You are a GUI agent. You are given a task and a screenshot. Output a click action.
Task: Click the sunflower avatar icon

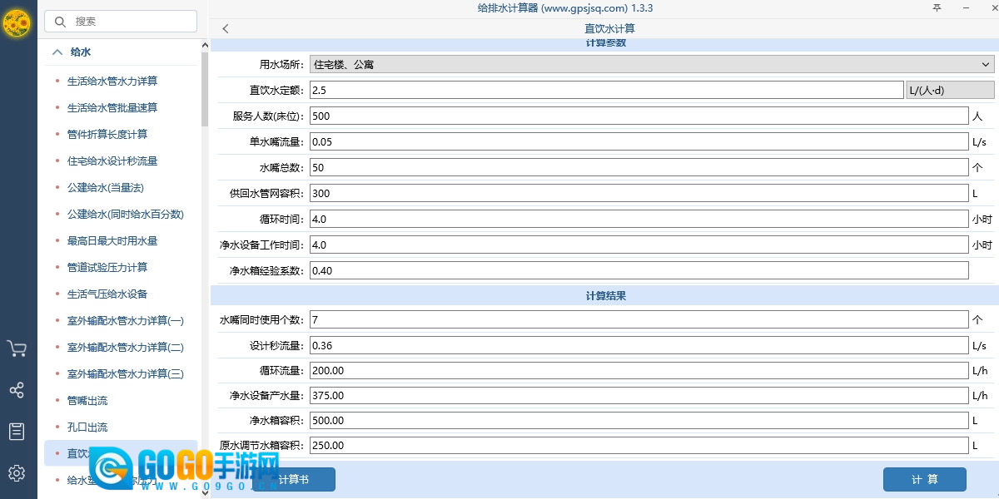click(x=17, y=24)
